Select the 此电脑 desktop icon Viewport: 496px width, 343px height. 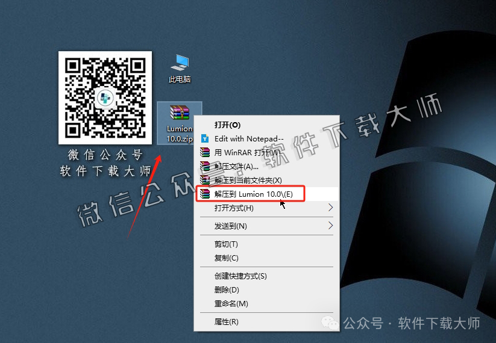click(x=180, y=68)
